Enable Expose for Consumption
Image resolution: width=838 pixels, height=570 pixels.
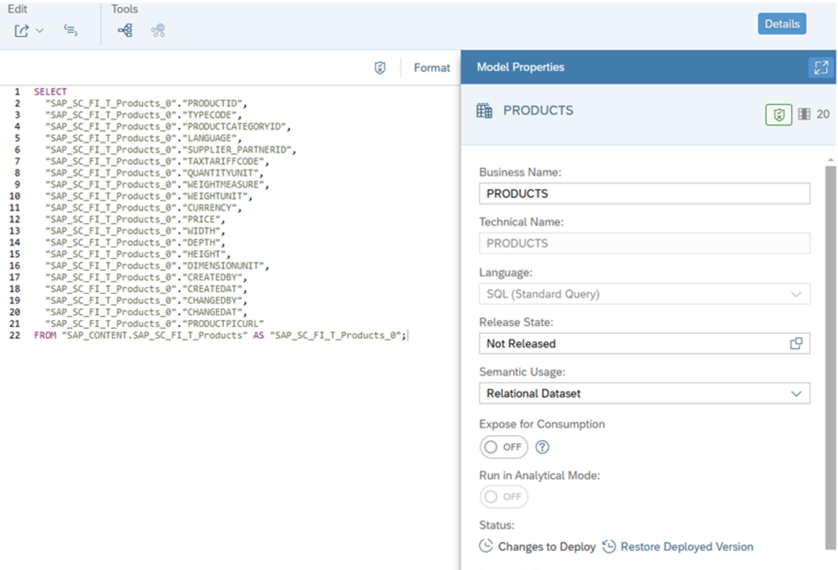point(503,447)
